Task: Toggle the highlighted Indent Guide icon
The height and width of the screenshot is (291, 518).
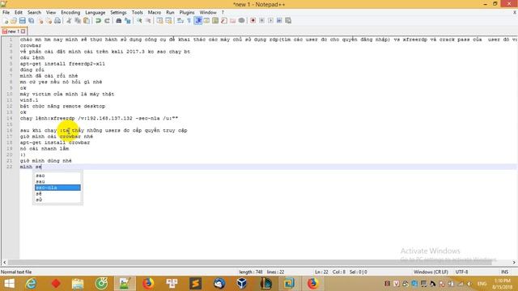Action: 197,21
